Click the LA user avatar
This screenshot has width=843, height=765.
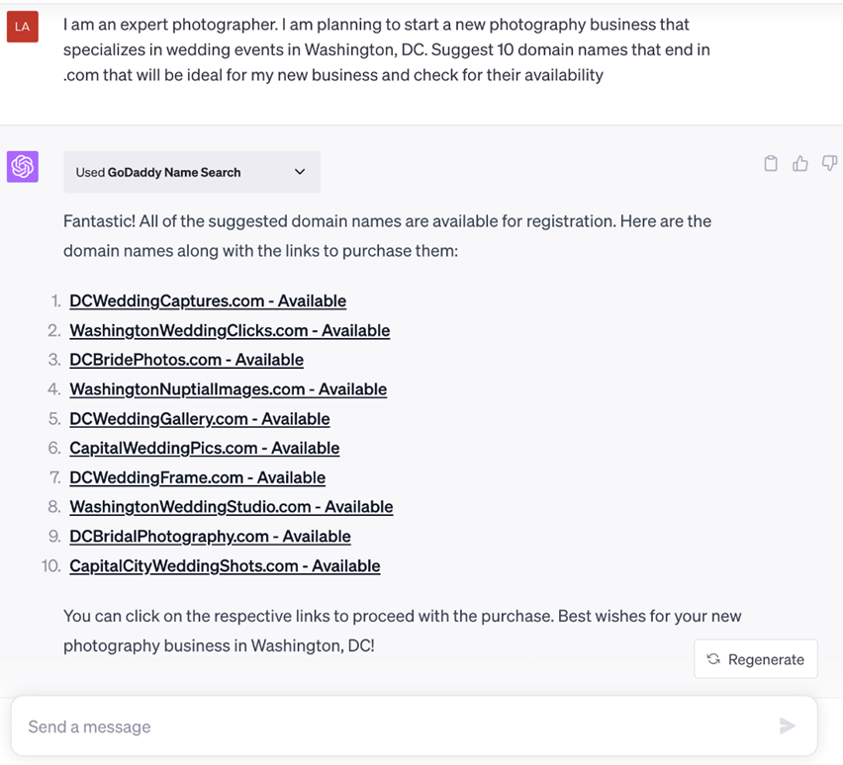22,27
